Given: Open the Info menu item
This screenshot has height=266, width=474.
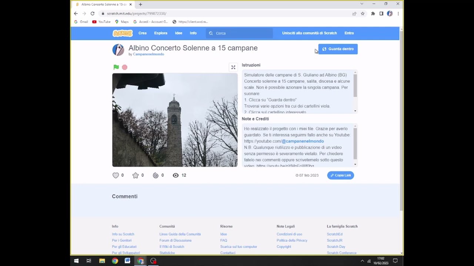Looking at the screenshot, I should [x=193, y=33].
